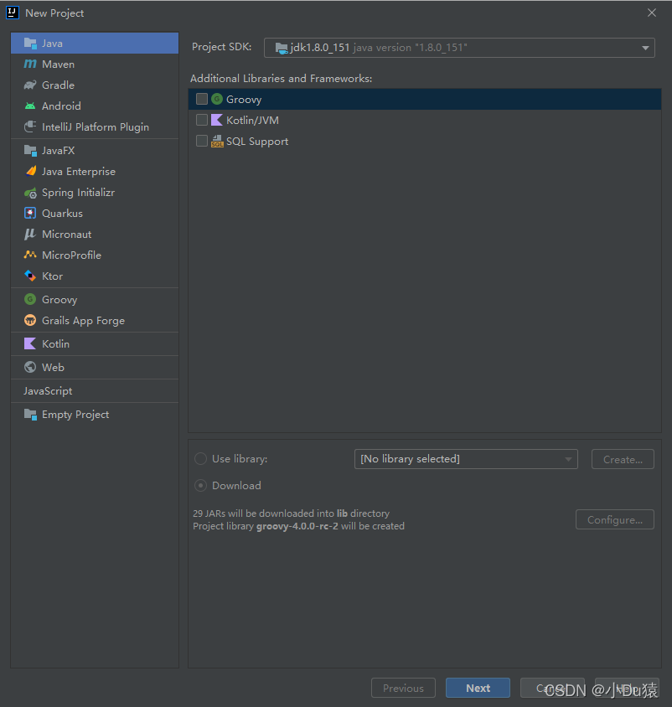Click the 'Kotlin/JVM' framework label
This screenshot has height=707, width=672.
tap(252, 121)
